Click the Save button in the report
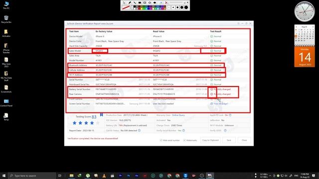 tap(229, 140)
